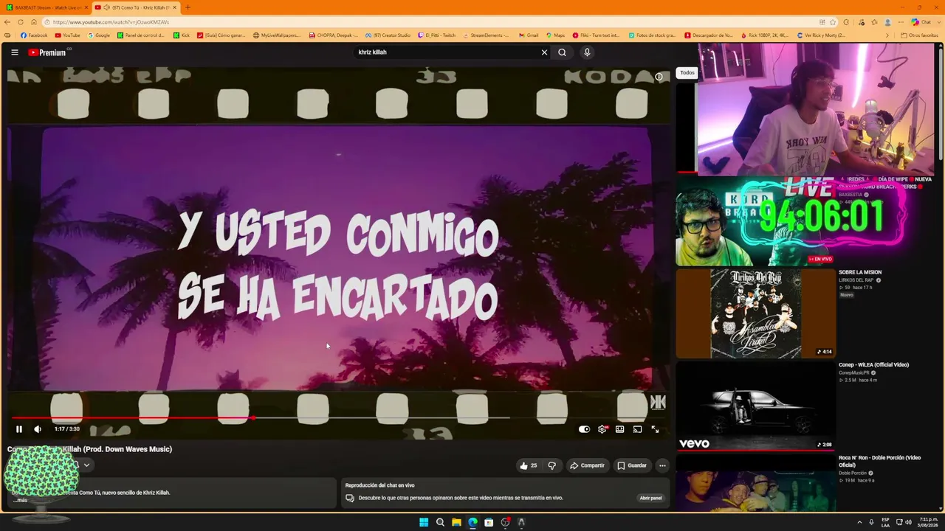
Task: Open the YouTube bookmark
Action: tap(67, 35)
